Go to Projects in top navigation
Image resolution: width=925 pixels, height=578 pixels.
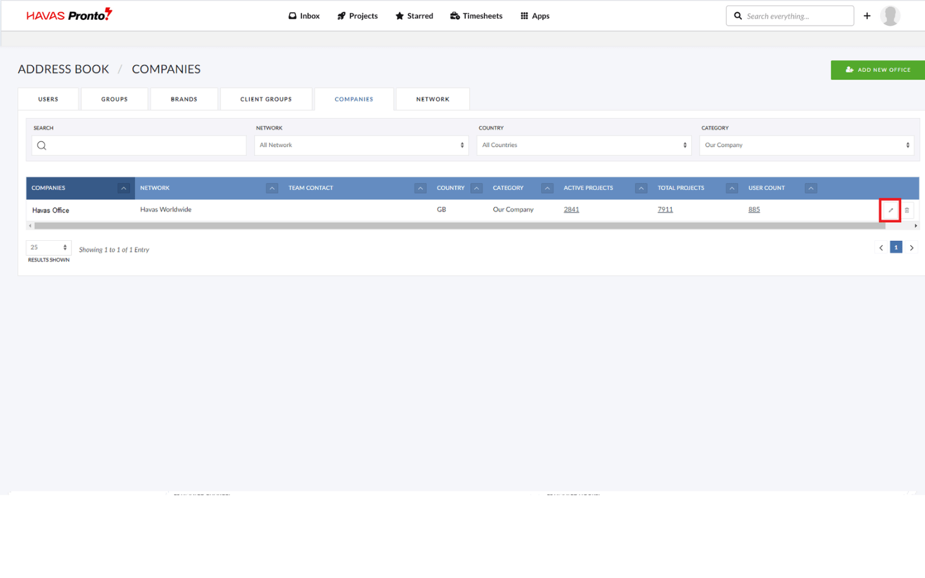click(358, 16)
